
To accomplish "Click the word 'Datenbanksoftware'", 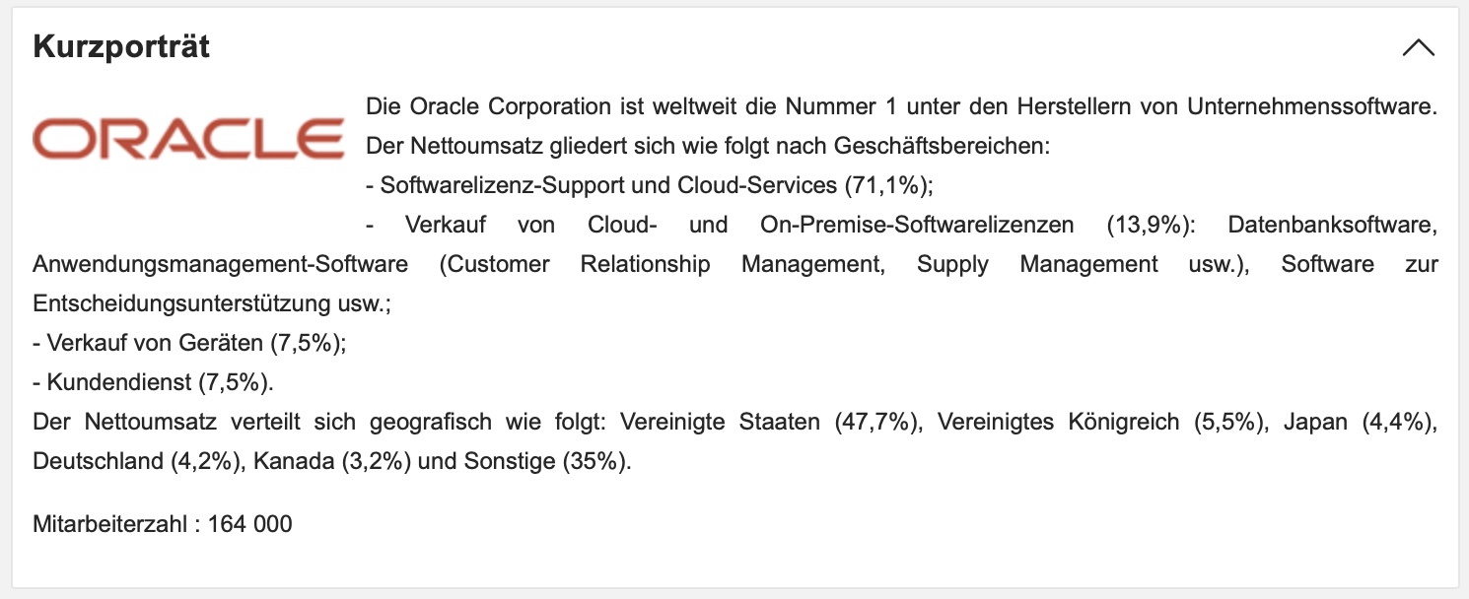I will pyautogui.click(x=1332, y=225).
